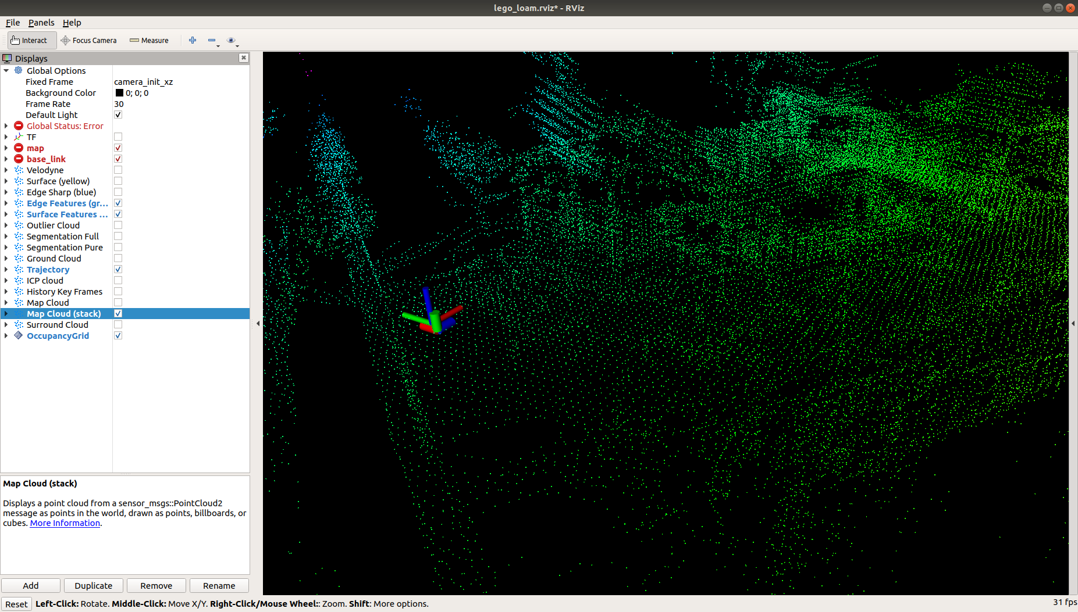This screenshot has height=612, width=1078.
Task: Uncheck the OccupancyGrid display
Action: [118, 335]
